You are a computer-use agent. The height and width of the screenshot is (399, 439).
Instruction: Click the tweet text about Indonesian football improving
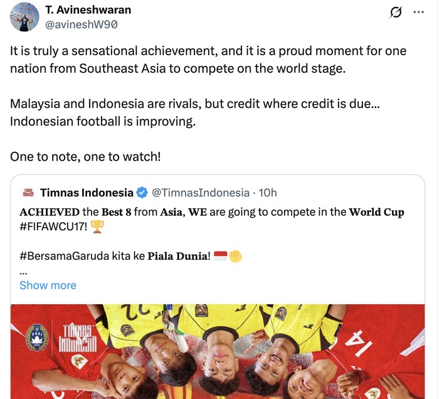[103, 122]
